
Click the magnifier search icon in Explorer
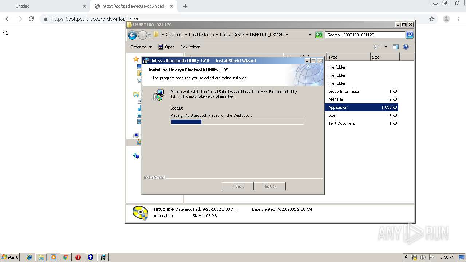[x=410, y=35]
